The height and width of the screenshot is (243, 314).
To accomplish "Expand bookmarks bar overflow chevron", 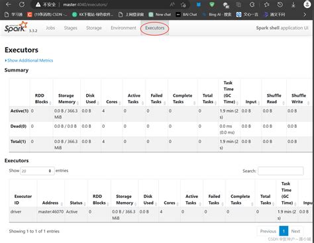I will (x=305, y=15).
